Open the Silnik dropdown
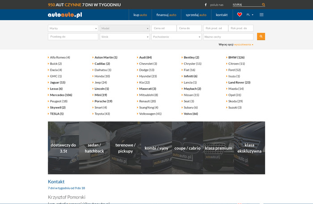 [x=125, y=37]
